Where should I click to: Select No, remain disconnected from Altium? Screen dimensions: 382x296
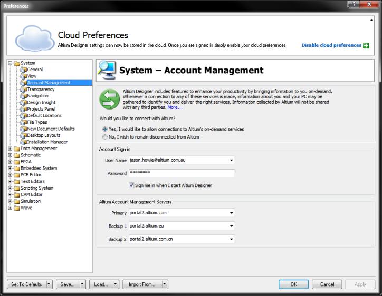[x=105, y=137]
